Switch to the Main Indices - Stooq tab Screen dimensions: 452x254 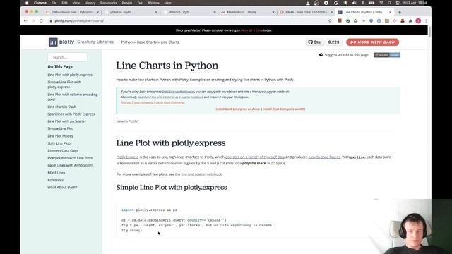pyautogui.click(x=247, y=12)
